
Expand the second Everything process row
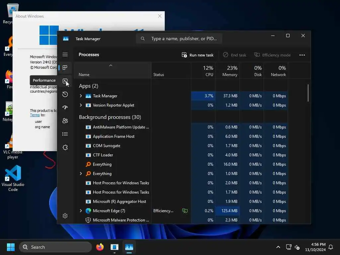click(81, 173)
